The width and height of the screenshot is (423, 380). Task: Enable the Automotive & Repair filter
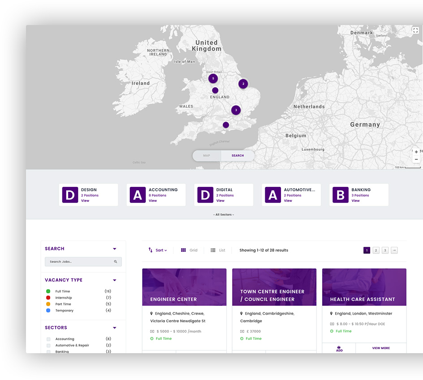click(x=48, y=345)
